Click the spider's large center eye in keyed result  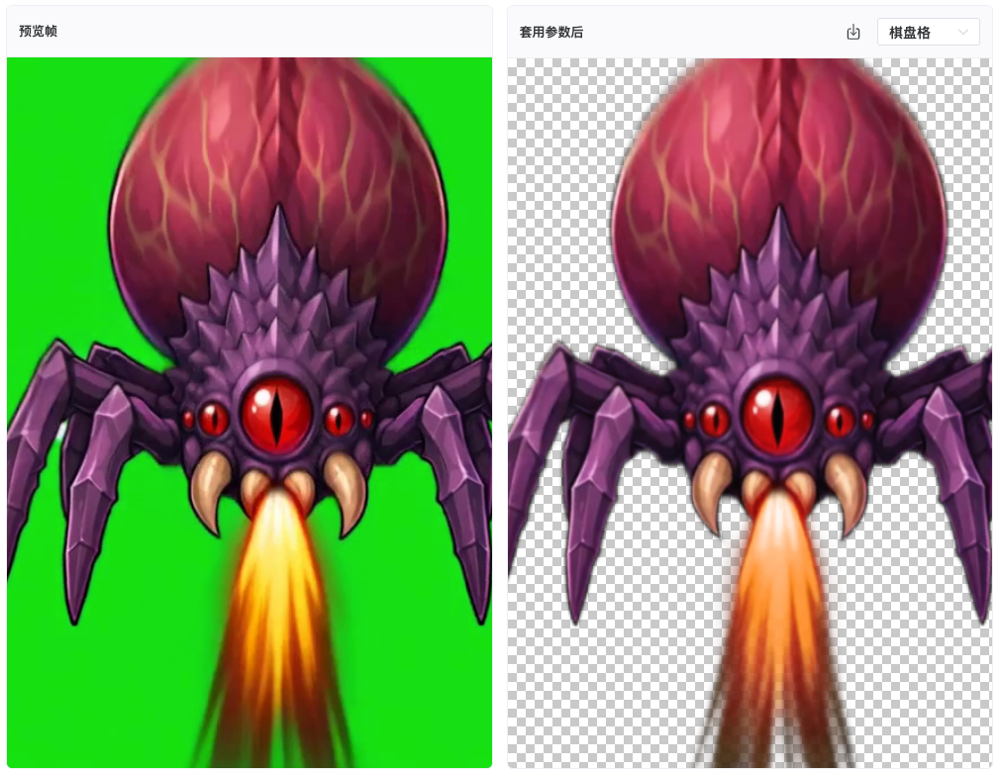(777, 412)
